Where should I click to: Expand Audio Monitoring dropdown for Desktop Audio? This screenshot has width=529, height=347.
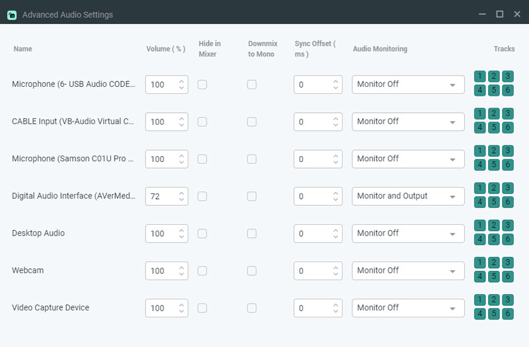point(408,234)
